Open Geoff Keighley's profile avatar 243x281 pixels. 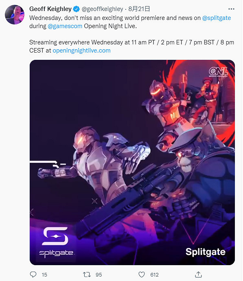tap(15, 15)
